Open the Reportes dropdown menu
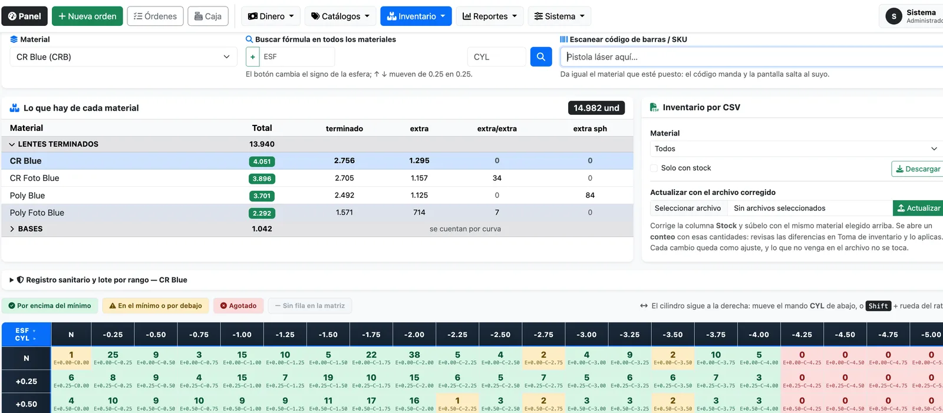This screenshot has width=943, height=413. pyautogui.click(x=490, y=16)
